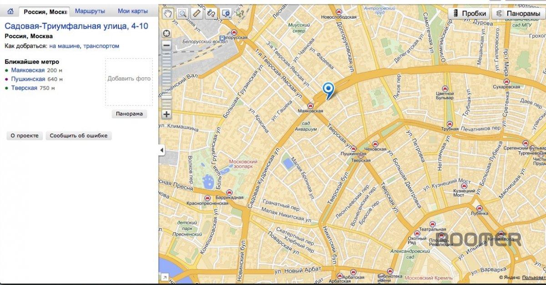This screenshot has height=285, width=546.
Task: Get directions via the транспортом link
Action: pyautogui.click(x=101, y=46)
